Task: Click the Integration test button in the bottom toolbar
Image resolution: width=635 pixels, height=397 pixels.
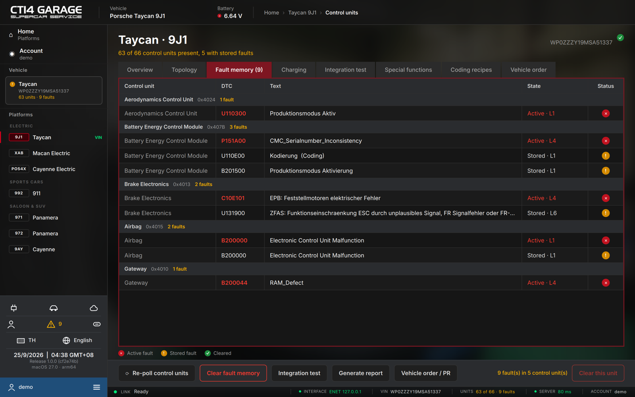Action: (299, 373)
